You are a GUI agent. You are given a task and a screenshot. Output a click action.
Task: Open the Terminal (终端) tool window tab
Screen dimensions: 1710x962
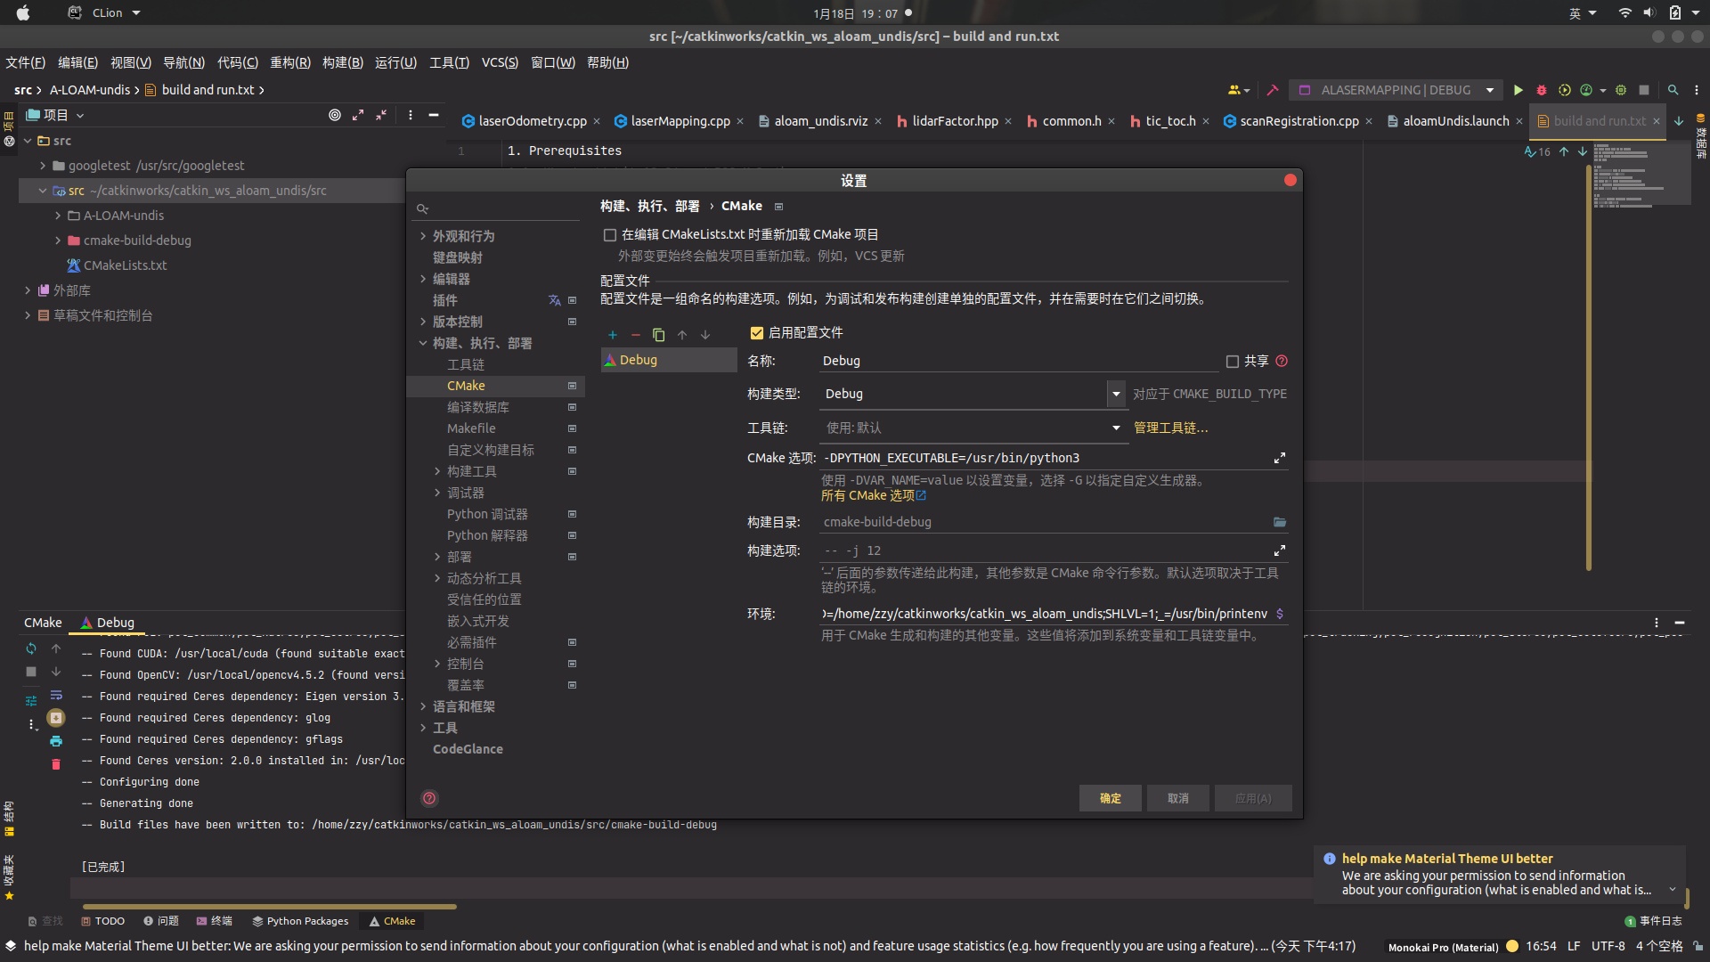(214, 921)
